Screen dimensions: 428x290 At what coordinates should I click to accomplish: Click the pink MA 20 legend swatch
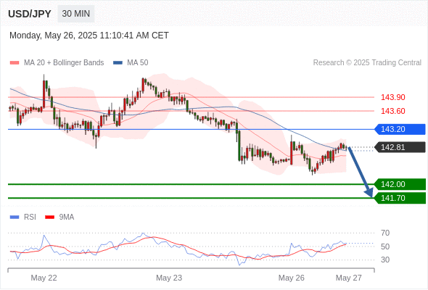(15, 63)
